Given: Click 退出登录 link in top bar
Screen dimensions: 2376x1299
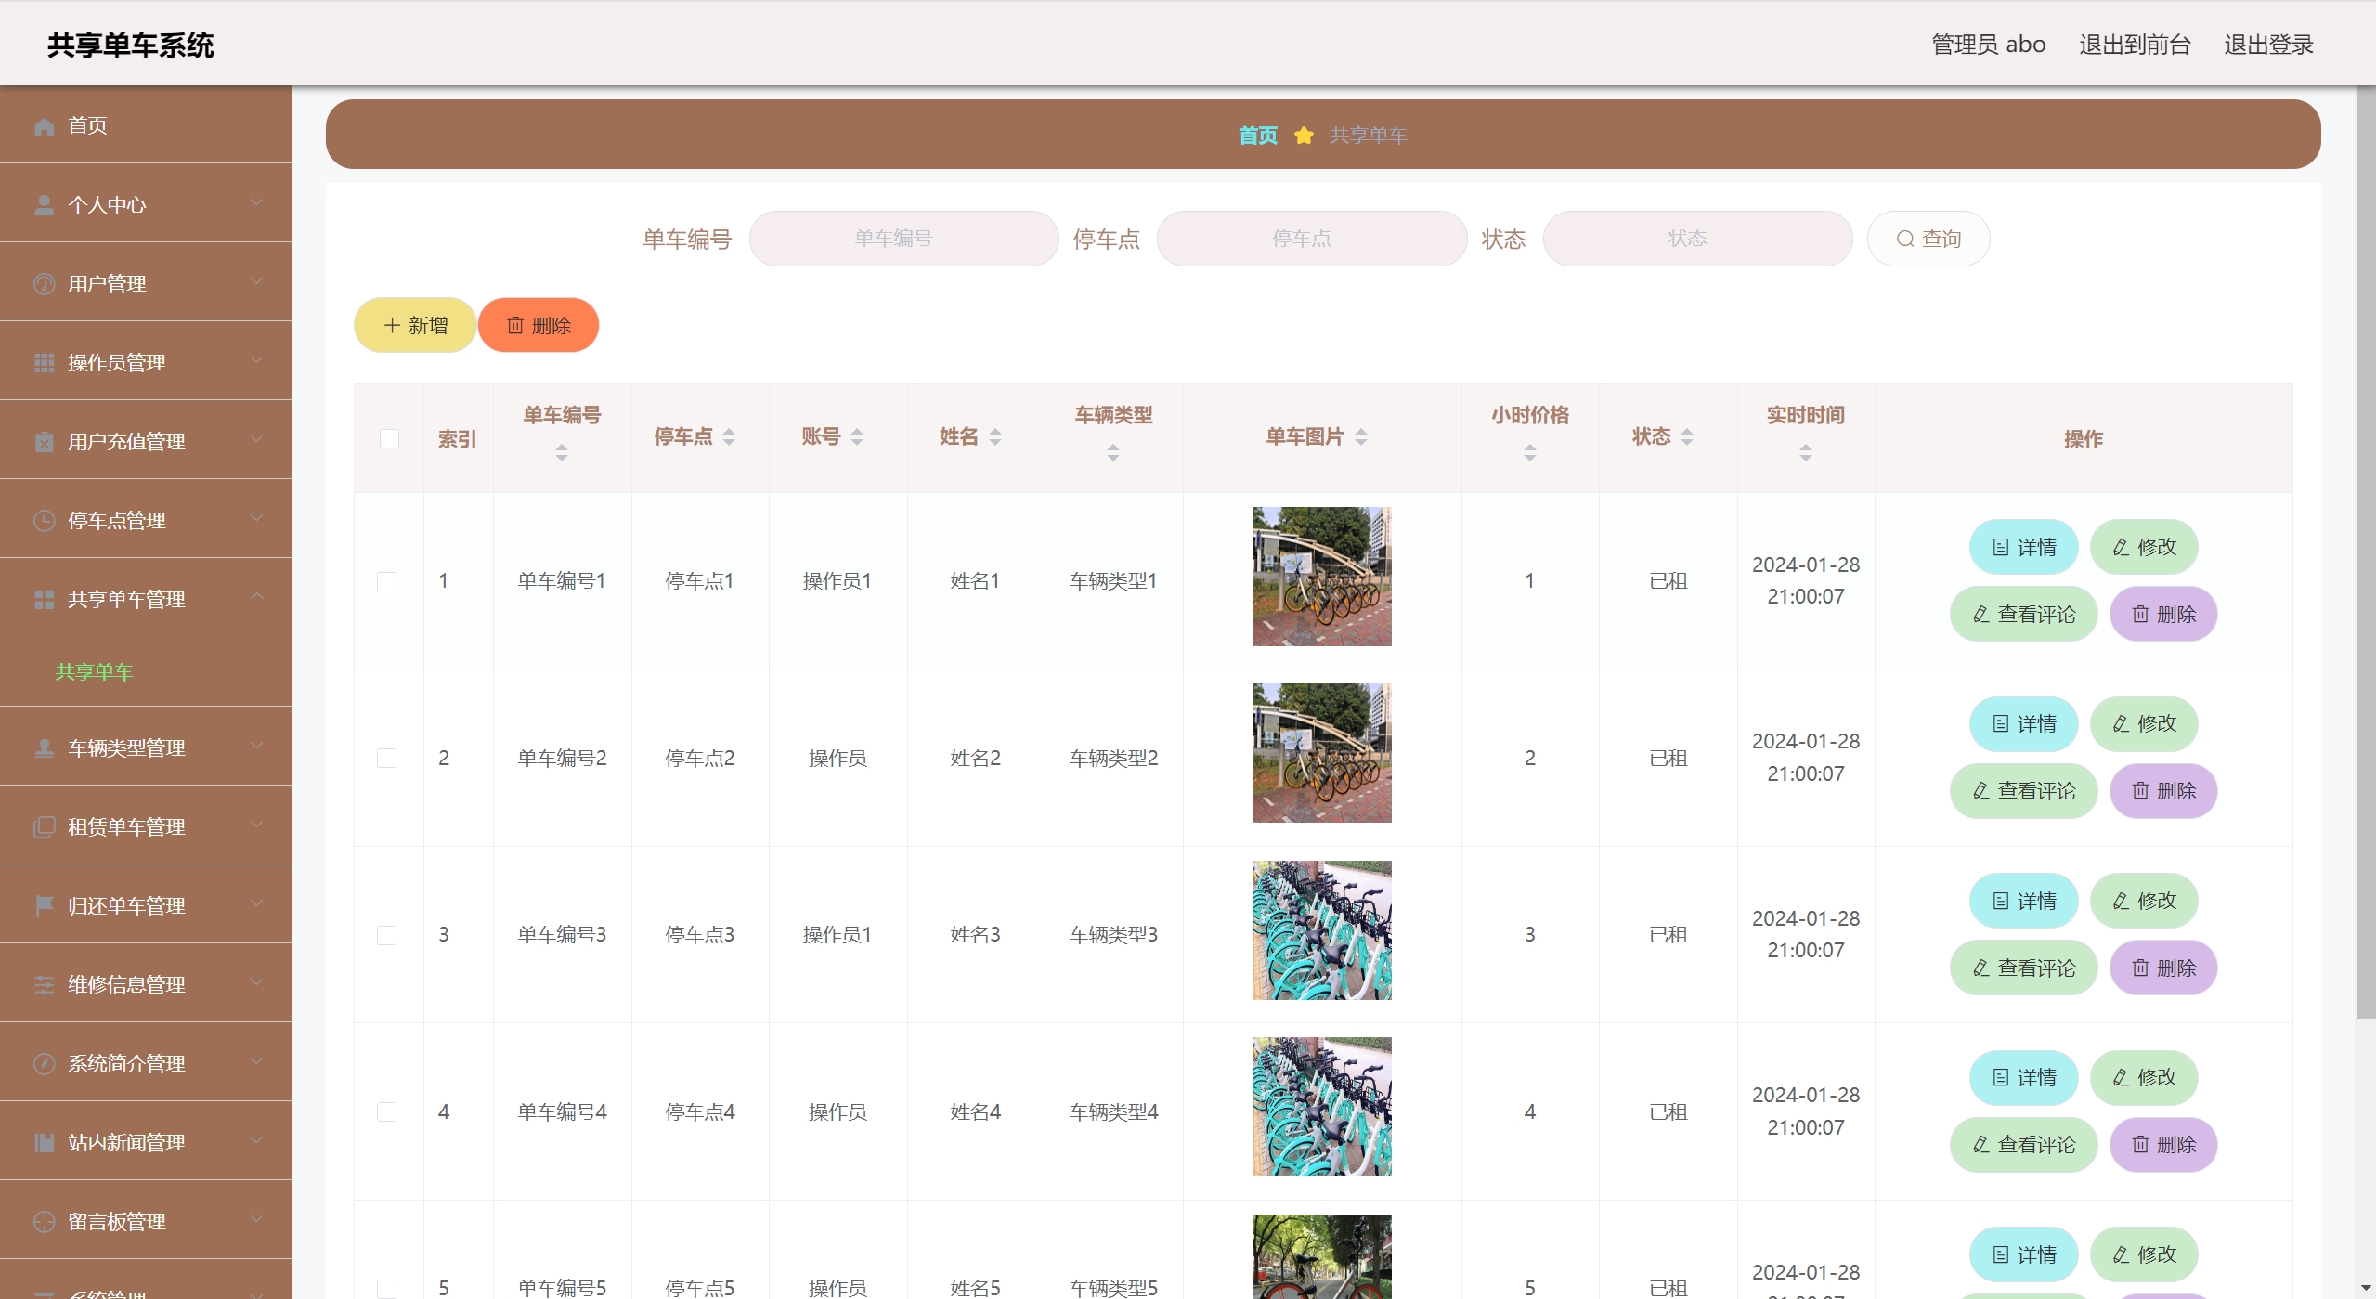Looking at the screenshot, I should coord(2267,45).
